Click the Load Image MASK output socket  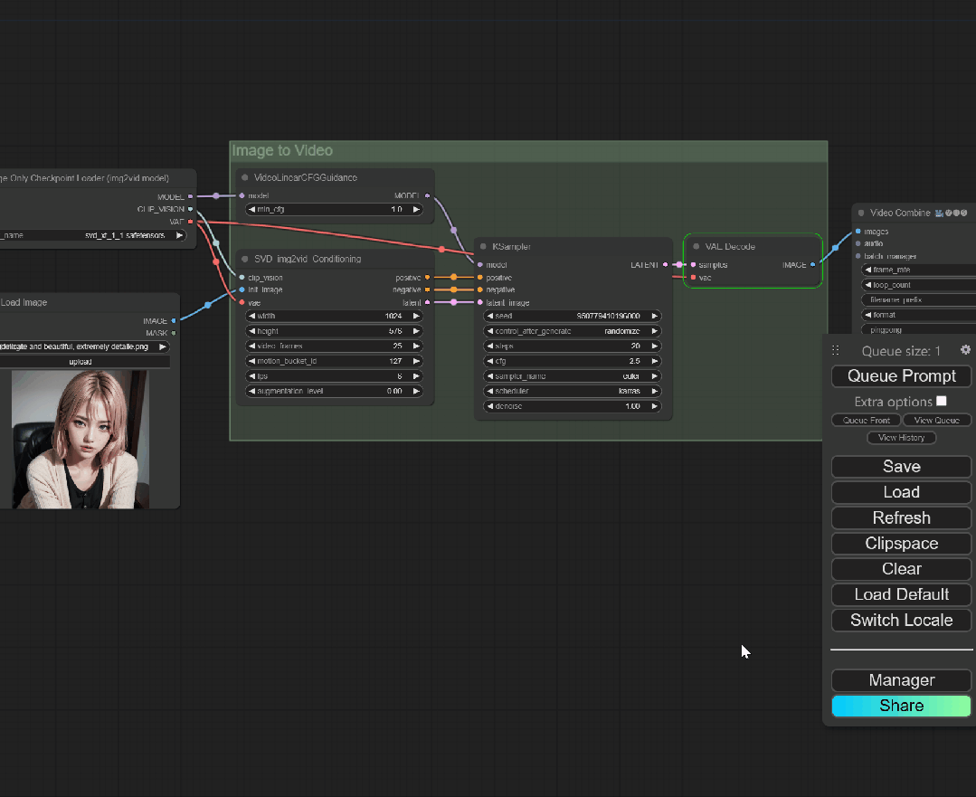(174, 333)
